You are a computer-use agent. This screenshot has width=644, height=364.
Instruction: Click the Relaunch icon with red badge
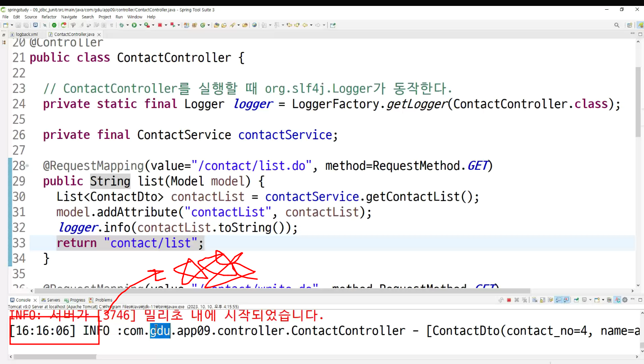63,25
